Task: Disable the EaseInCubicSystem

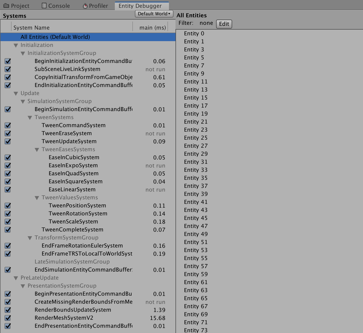Action: (8, 157)
